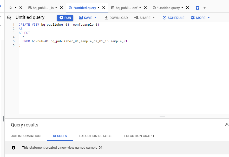Open dropdown of the last Untitled query tab
The height and width of the screenshot is (157, 229).
182,8
